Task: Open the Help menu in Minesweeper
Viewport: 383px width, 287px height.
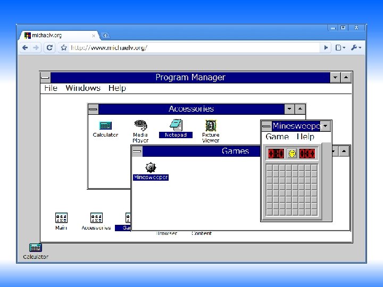Action: (x=305, y=137)
